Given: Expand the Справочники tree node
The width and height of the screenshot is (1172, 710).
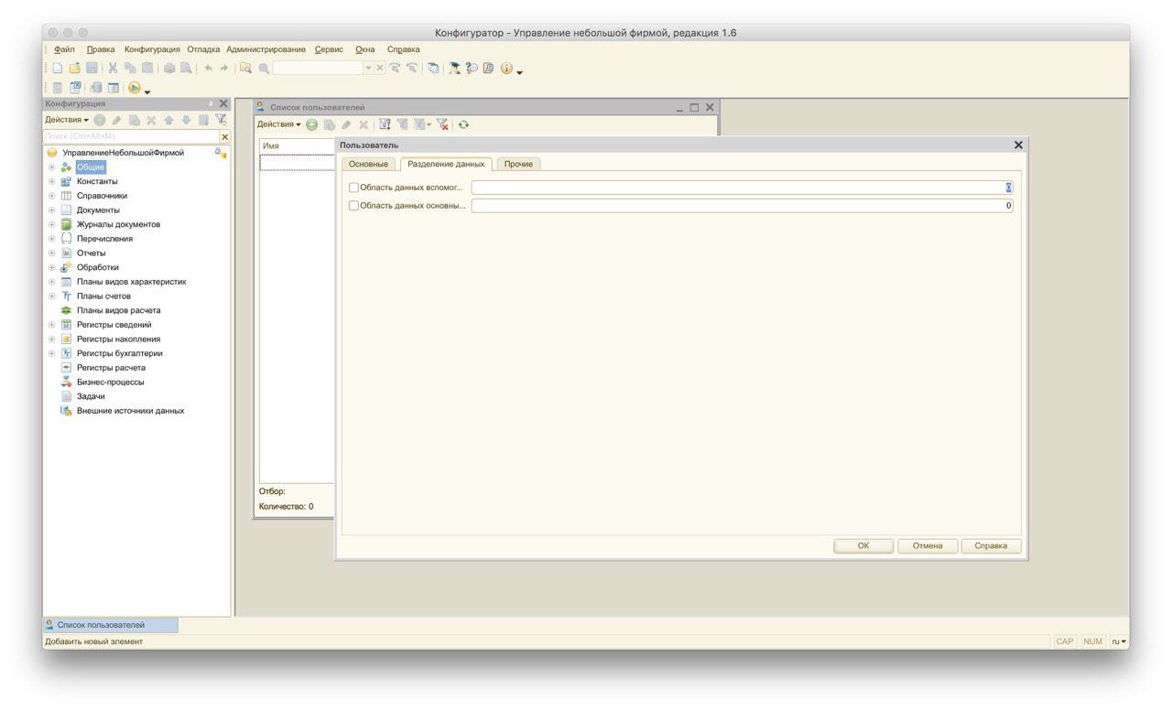Looking at the screenshot, I should pos(52,196).
